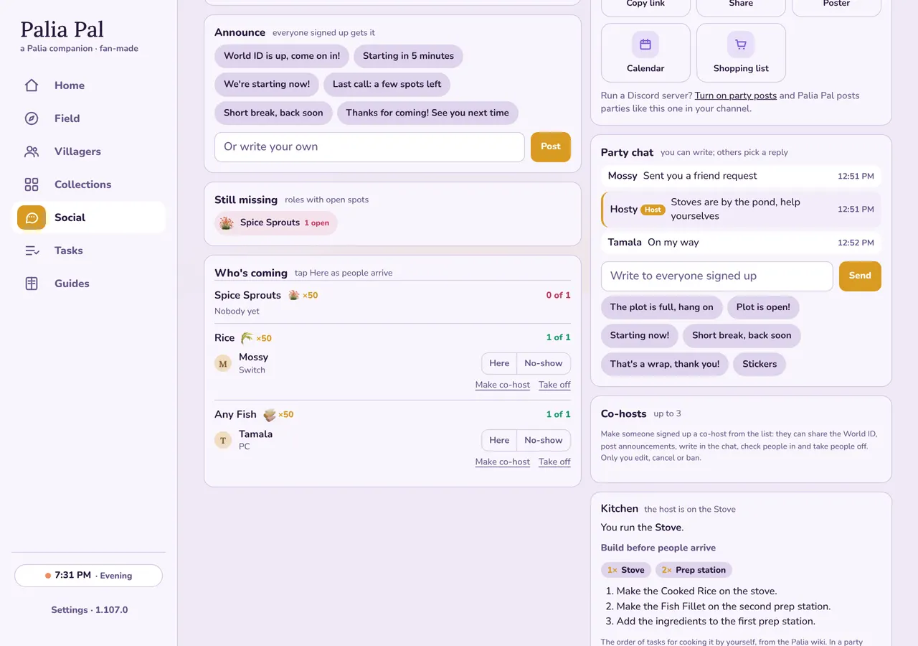Screen dimensions: 918x646
Task: Click the yellow Post button
Action: [551, 146]
